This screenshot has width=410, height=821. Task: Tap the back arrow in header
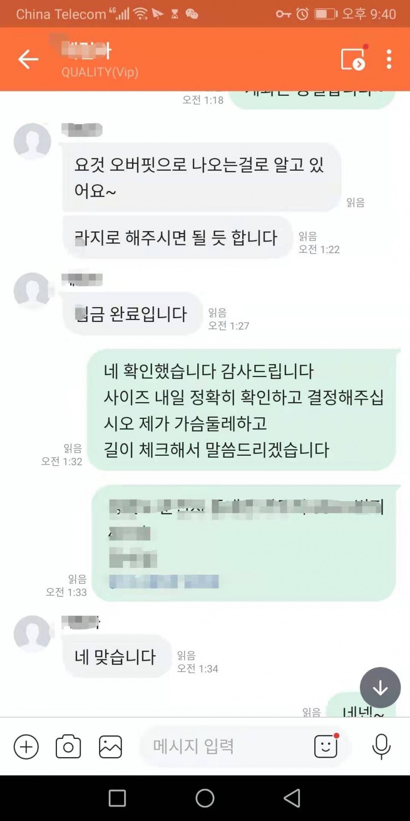pos(28,59)
